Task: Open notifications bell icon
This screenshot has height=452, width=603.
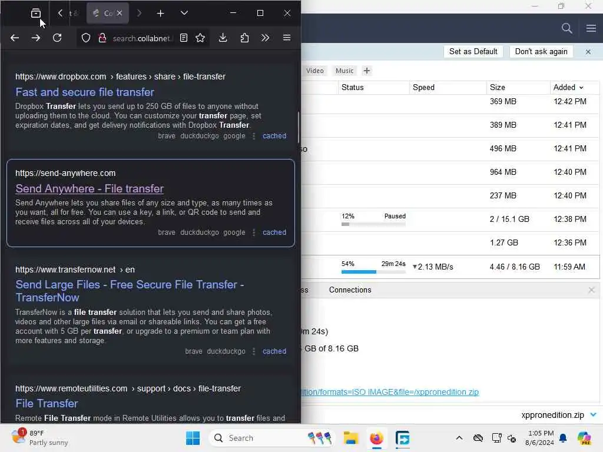Action: coord(563,438)
